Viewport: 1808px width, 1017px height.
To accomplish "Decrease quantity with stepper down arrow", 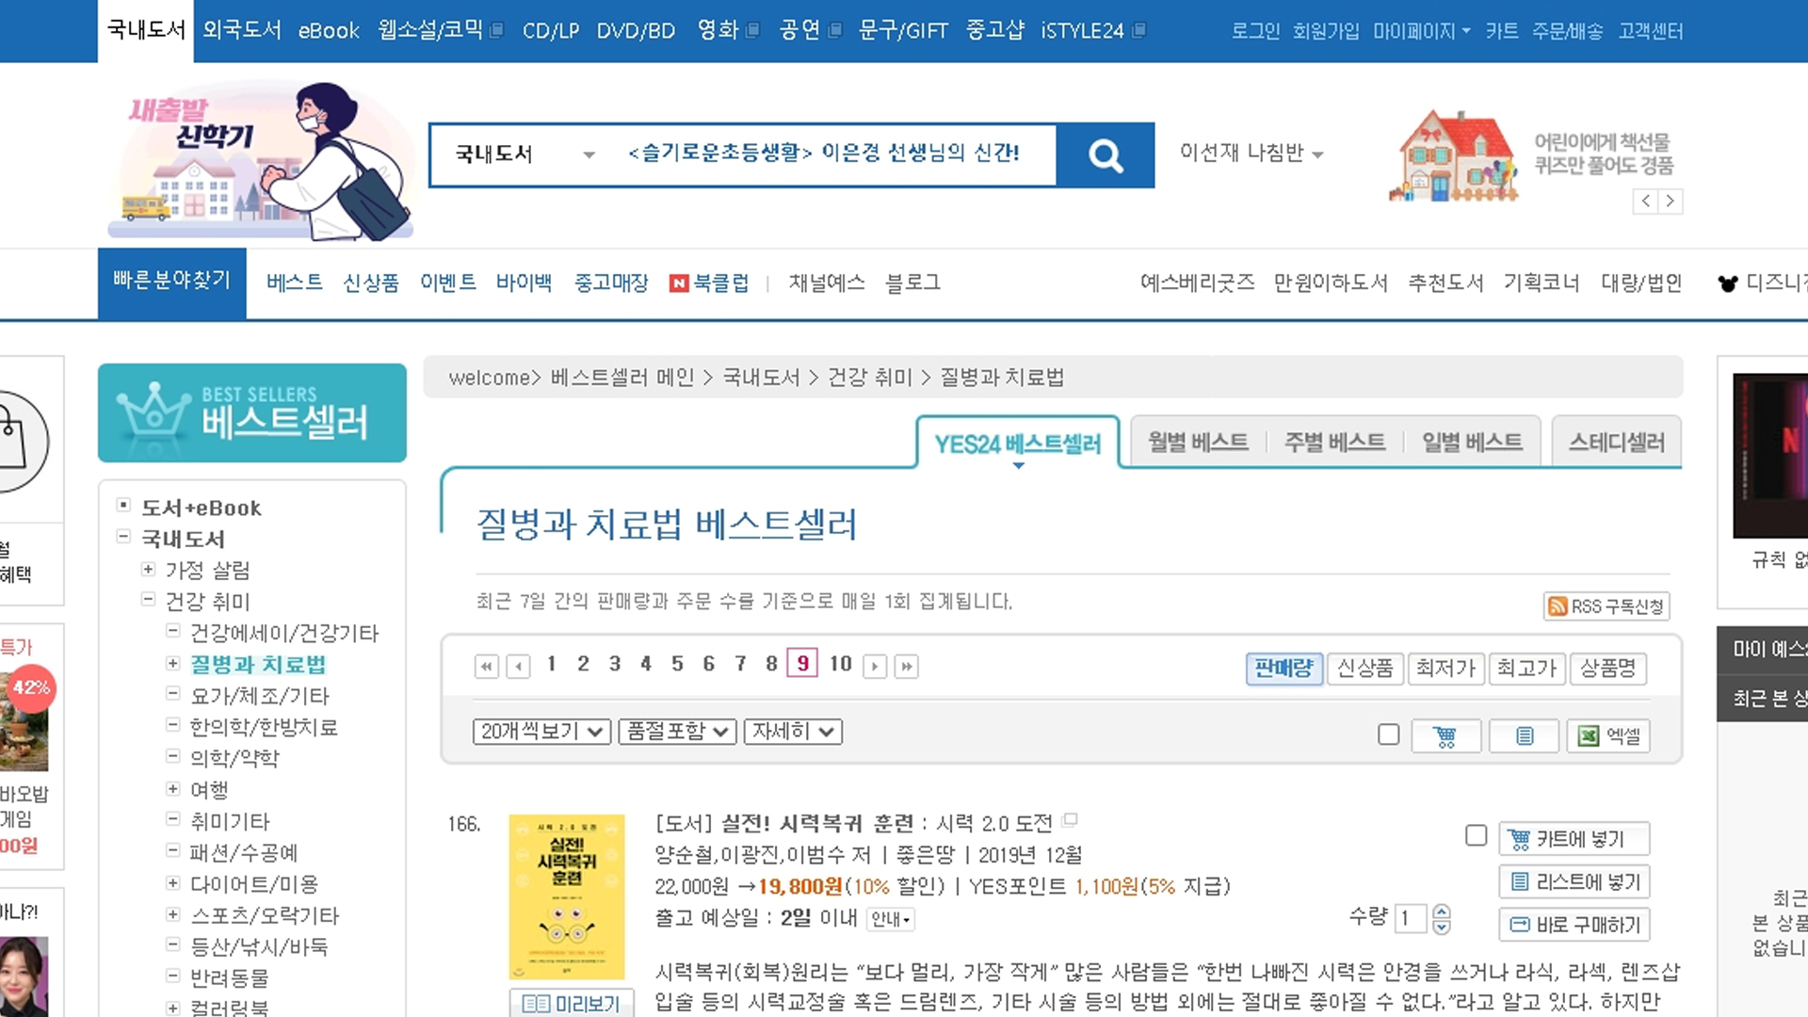I will pyautogui.click(x=1442, y=927).
